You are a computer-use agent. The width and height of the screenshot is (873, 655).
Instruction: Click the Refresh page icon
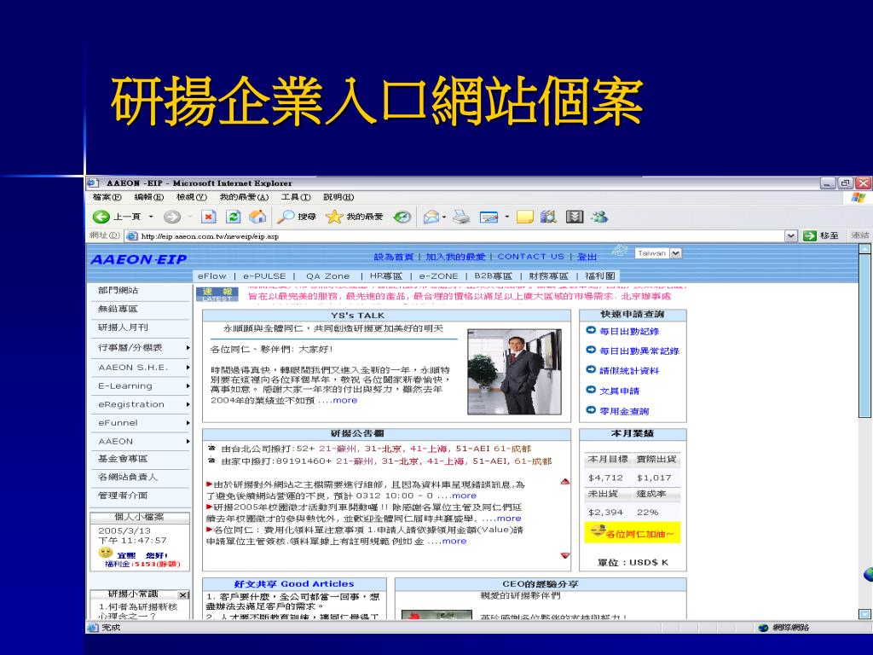[x=234, y=217]
